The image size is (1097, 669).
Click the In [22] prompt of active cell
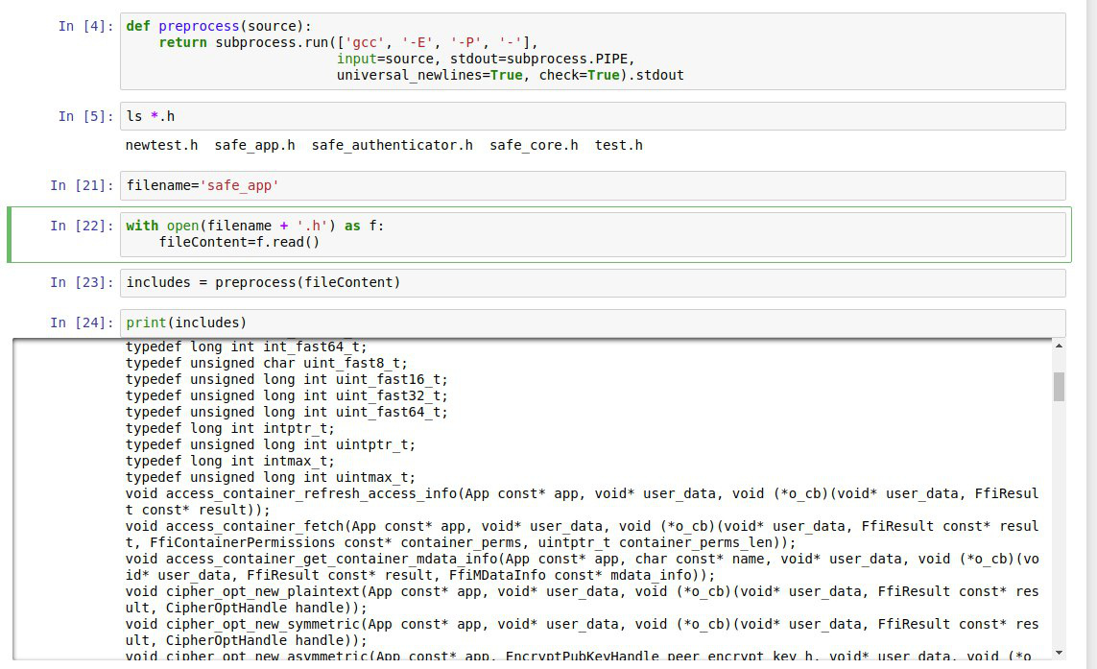82,226
